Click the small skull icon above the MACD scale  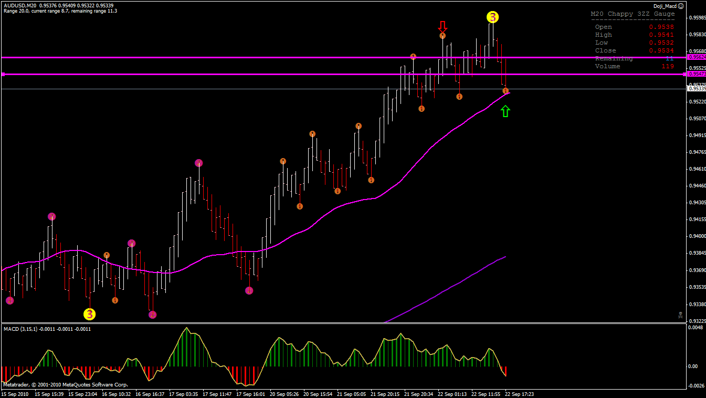pos(680,315)
